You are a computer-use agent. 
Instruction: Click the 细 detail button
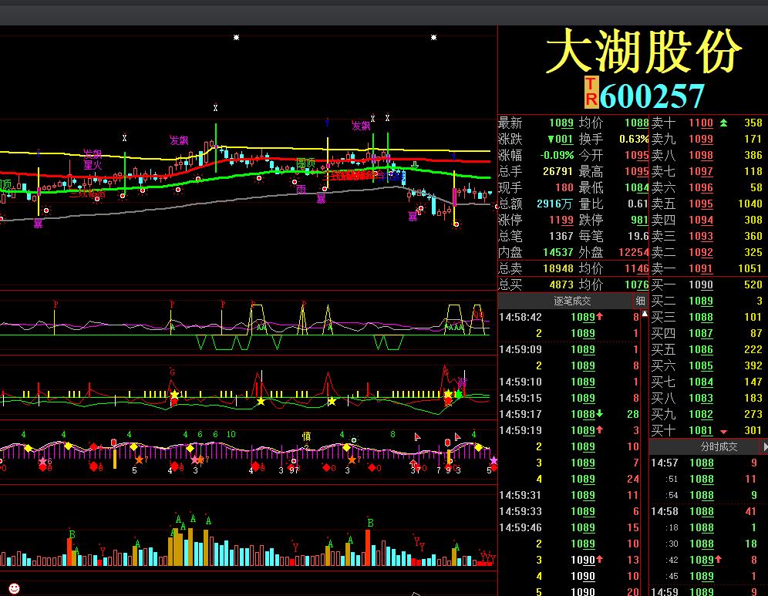point(640,301)
